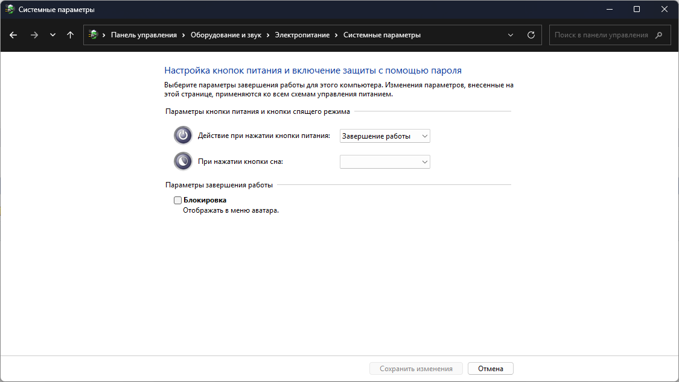Refresh the page with the refresh icon
The image size is (679, 382).
click(x=531, y=35)
